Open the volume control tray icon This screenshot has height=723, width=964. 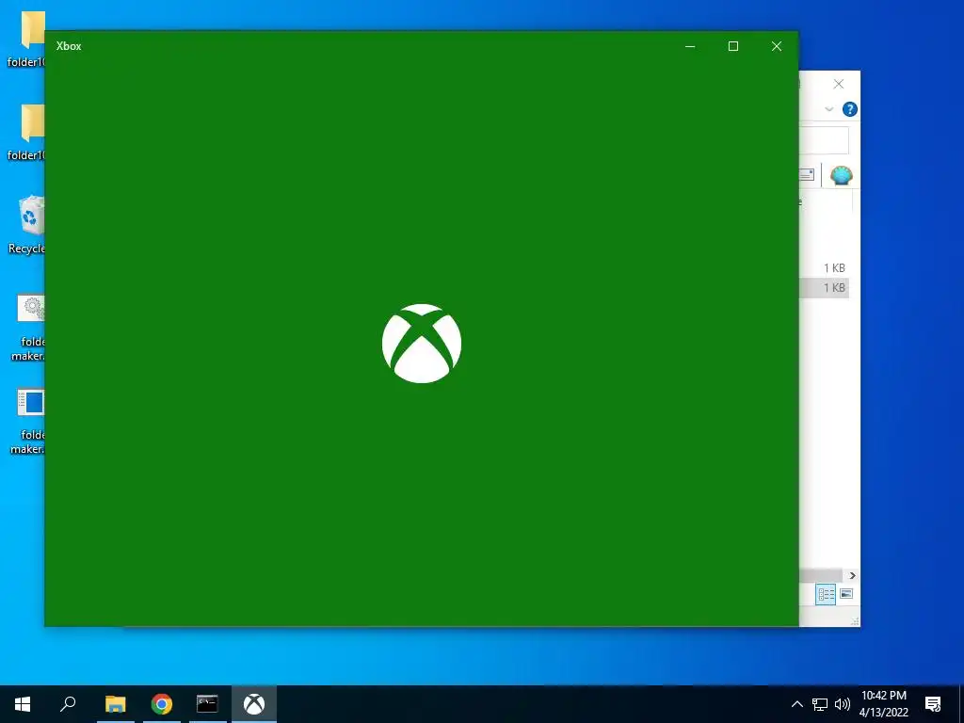(843, 704)
